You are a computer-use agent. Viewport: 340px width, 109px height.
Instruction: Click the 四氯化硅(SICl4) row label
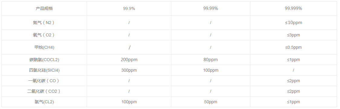[44, 70]
